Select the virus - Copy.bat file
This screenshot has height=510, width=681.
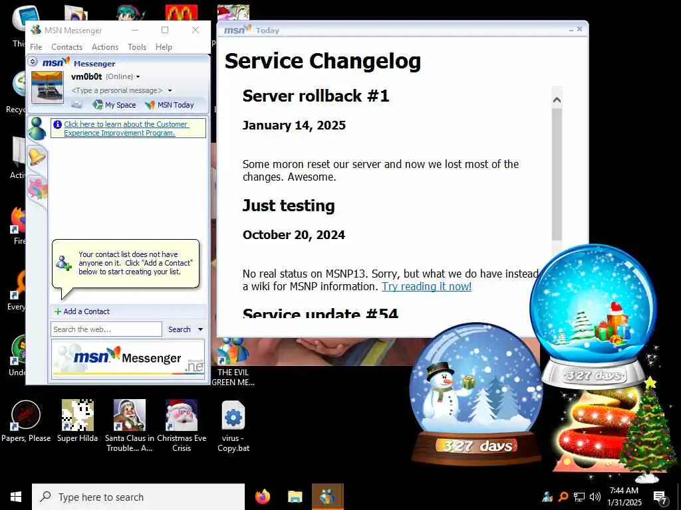click(233, 426)
